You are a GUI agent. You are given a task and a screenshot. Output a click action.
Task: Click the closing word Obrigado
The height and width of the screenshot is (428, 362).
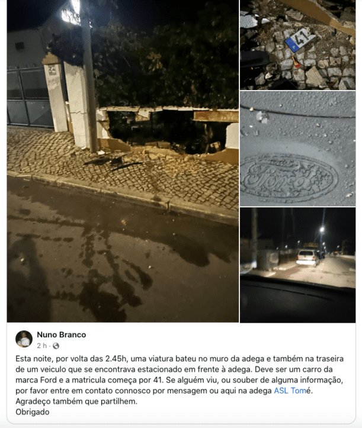pos(33,412)
